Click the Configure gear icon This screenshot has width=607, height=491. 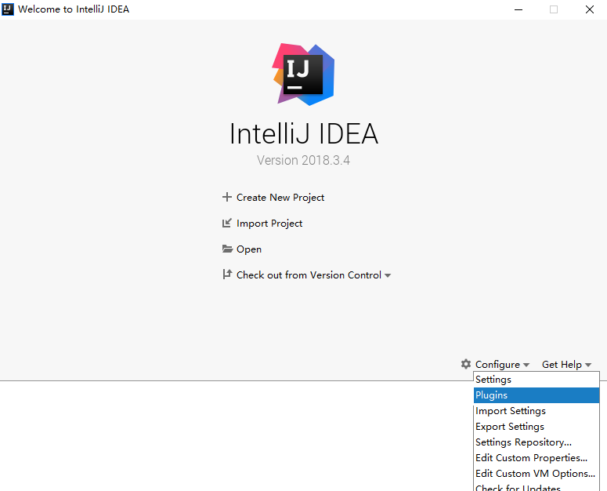pos(466,364)
